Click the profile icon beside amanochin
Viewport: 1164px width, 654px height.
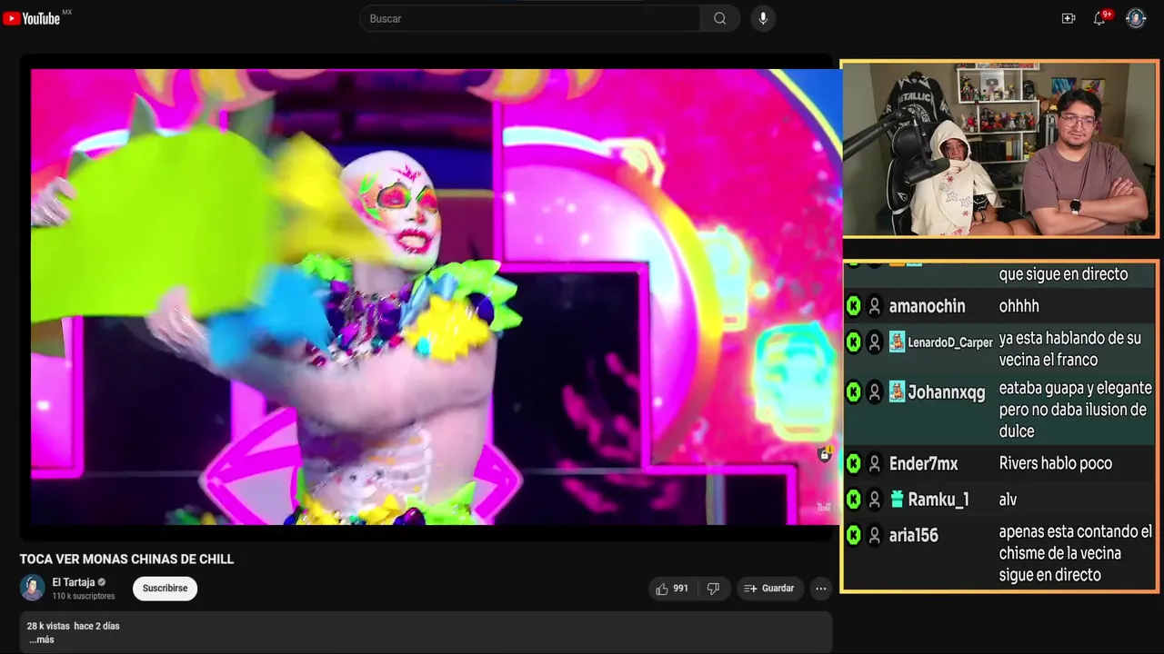tap(875, 306)
